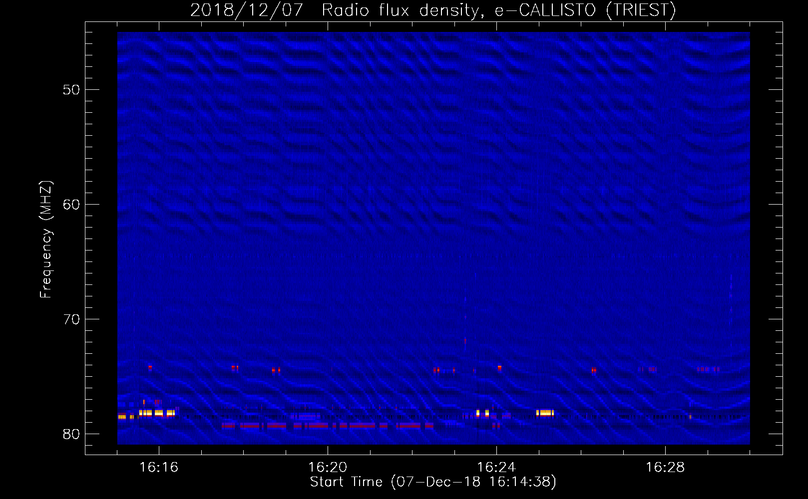808x499 pixels.
Task: Click the 70 MHz frequency tick label
Action: click(x=71, y=319)
